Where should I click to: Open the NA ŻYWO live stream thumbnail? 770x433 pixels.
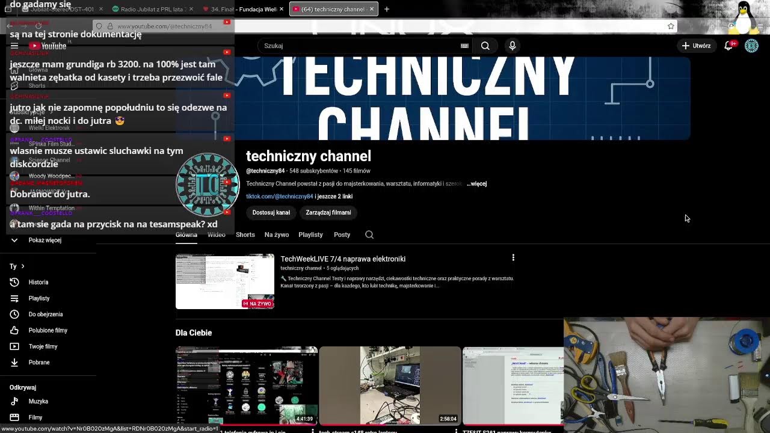(x=225, y=281)
